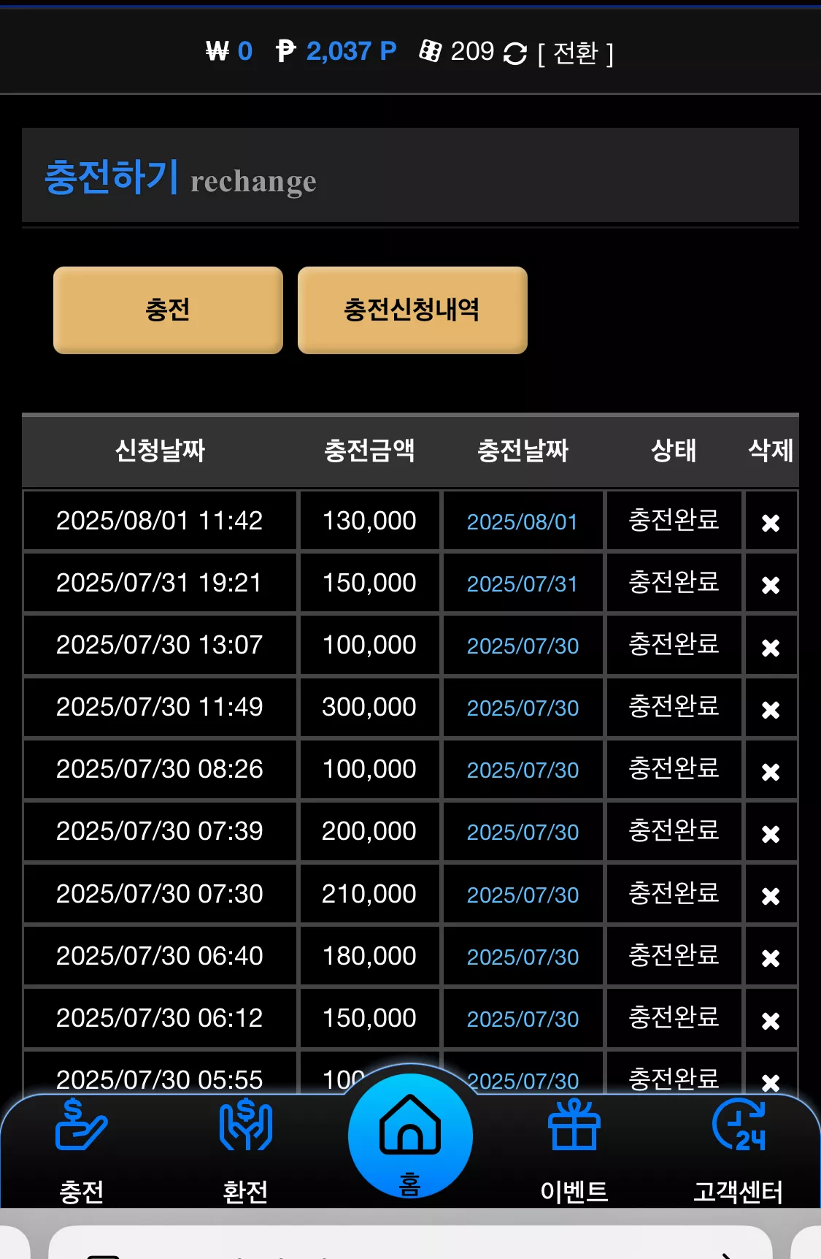
Task: Open 2025/07/30 date for 180,000 entry
Action: pyautogui.click(x=523, y=957)
